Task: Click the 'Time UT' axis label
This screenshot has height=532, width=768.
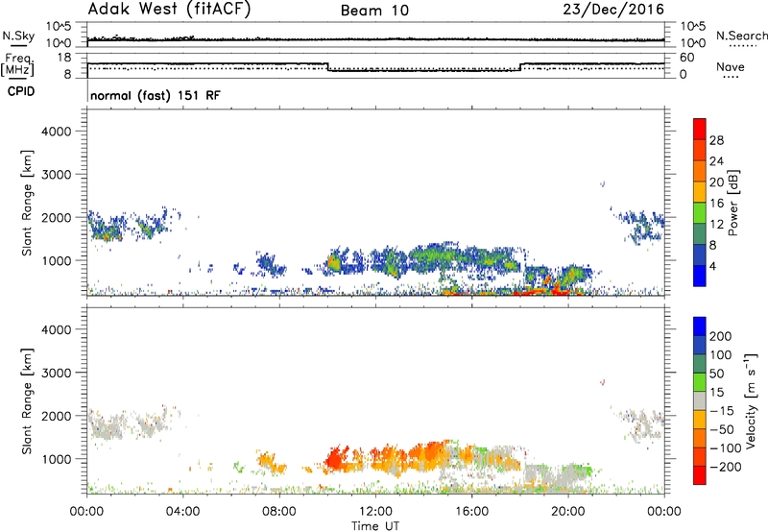Action: click(375, 526)
